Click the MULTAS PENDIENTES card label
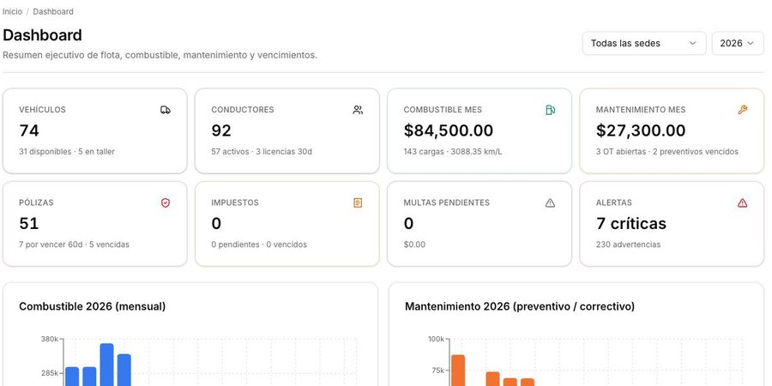The width and height of the screenshot is (772, 386). coord(447,202)
